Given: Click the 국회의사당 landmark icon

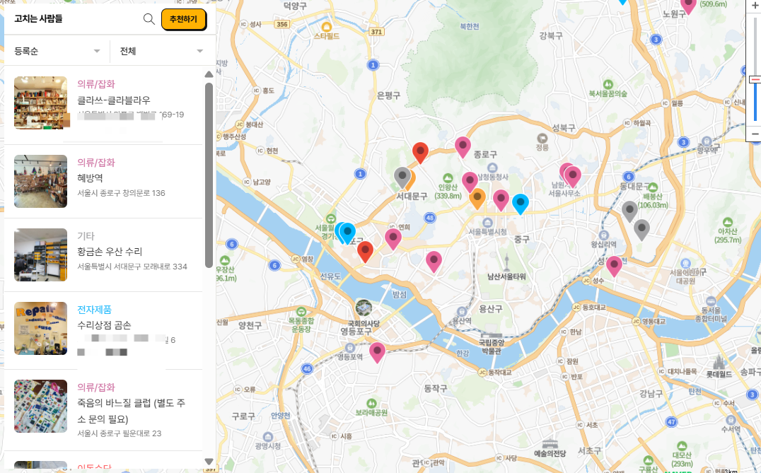Looking at the screenshot, I should (x=364, y=307).
